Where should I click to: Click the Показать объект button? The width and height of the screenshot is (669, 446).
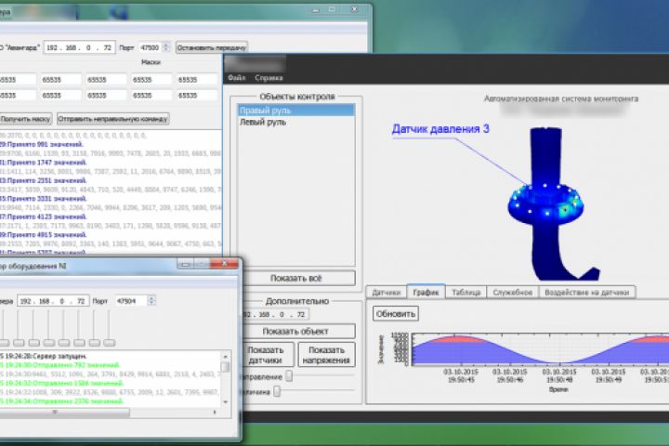295,331
